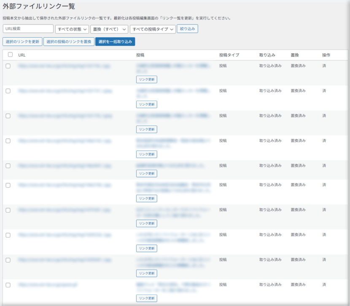Click 選択の投稿のリンクを置換 button
The height and width of the screenshot is (306, 350).
(x=69, y=41)
